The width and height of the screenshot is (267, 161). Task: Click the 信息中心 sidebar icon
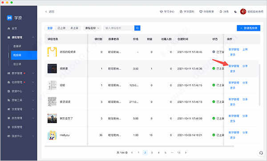(x=9, y=136)
